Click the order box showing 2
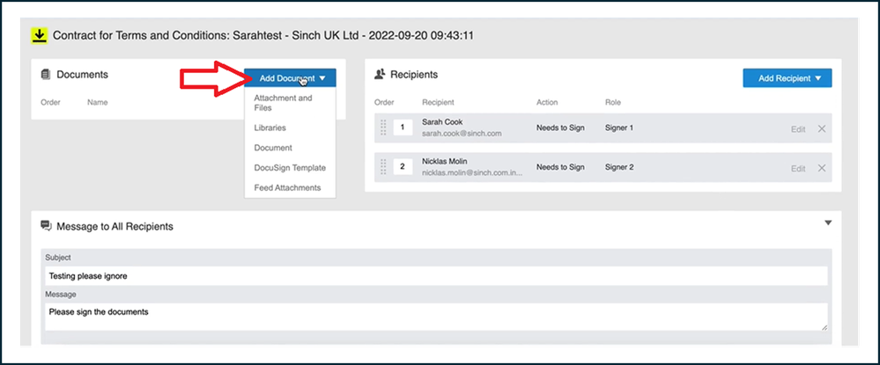880x365 pixels. click(x=403, y=167)
